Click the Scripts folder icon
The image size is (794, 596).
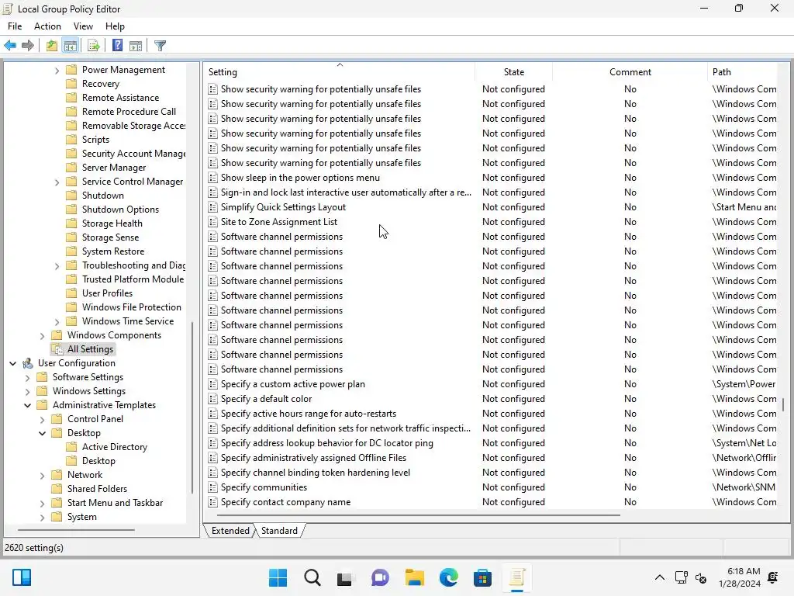pos(72,140)
